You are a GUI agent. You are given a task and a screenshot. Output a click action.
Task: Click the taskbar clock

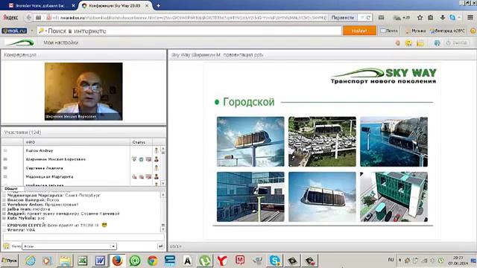[x=458, y=261]
